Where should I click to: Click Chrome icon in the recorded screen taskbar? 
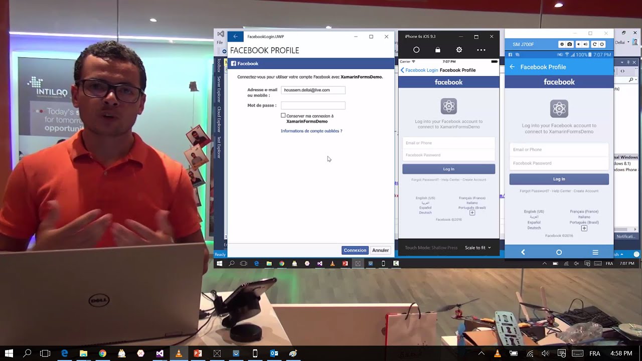[282, 263]
